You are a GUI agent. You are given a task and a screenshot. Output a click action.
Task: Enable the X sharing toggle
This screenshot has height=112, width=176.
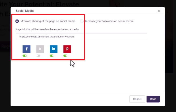38,56
